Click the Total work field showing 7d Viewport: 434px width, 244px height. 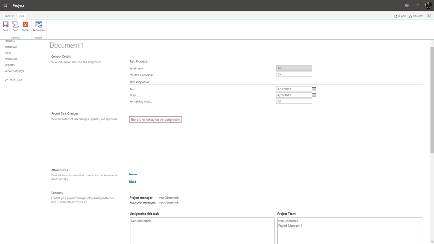click(294, 68)
